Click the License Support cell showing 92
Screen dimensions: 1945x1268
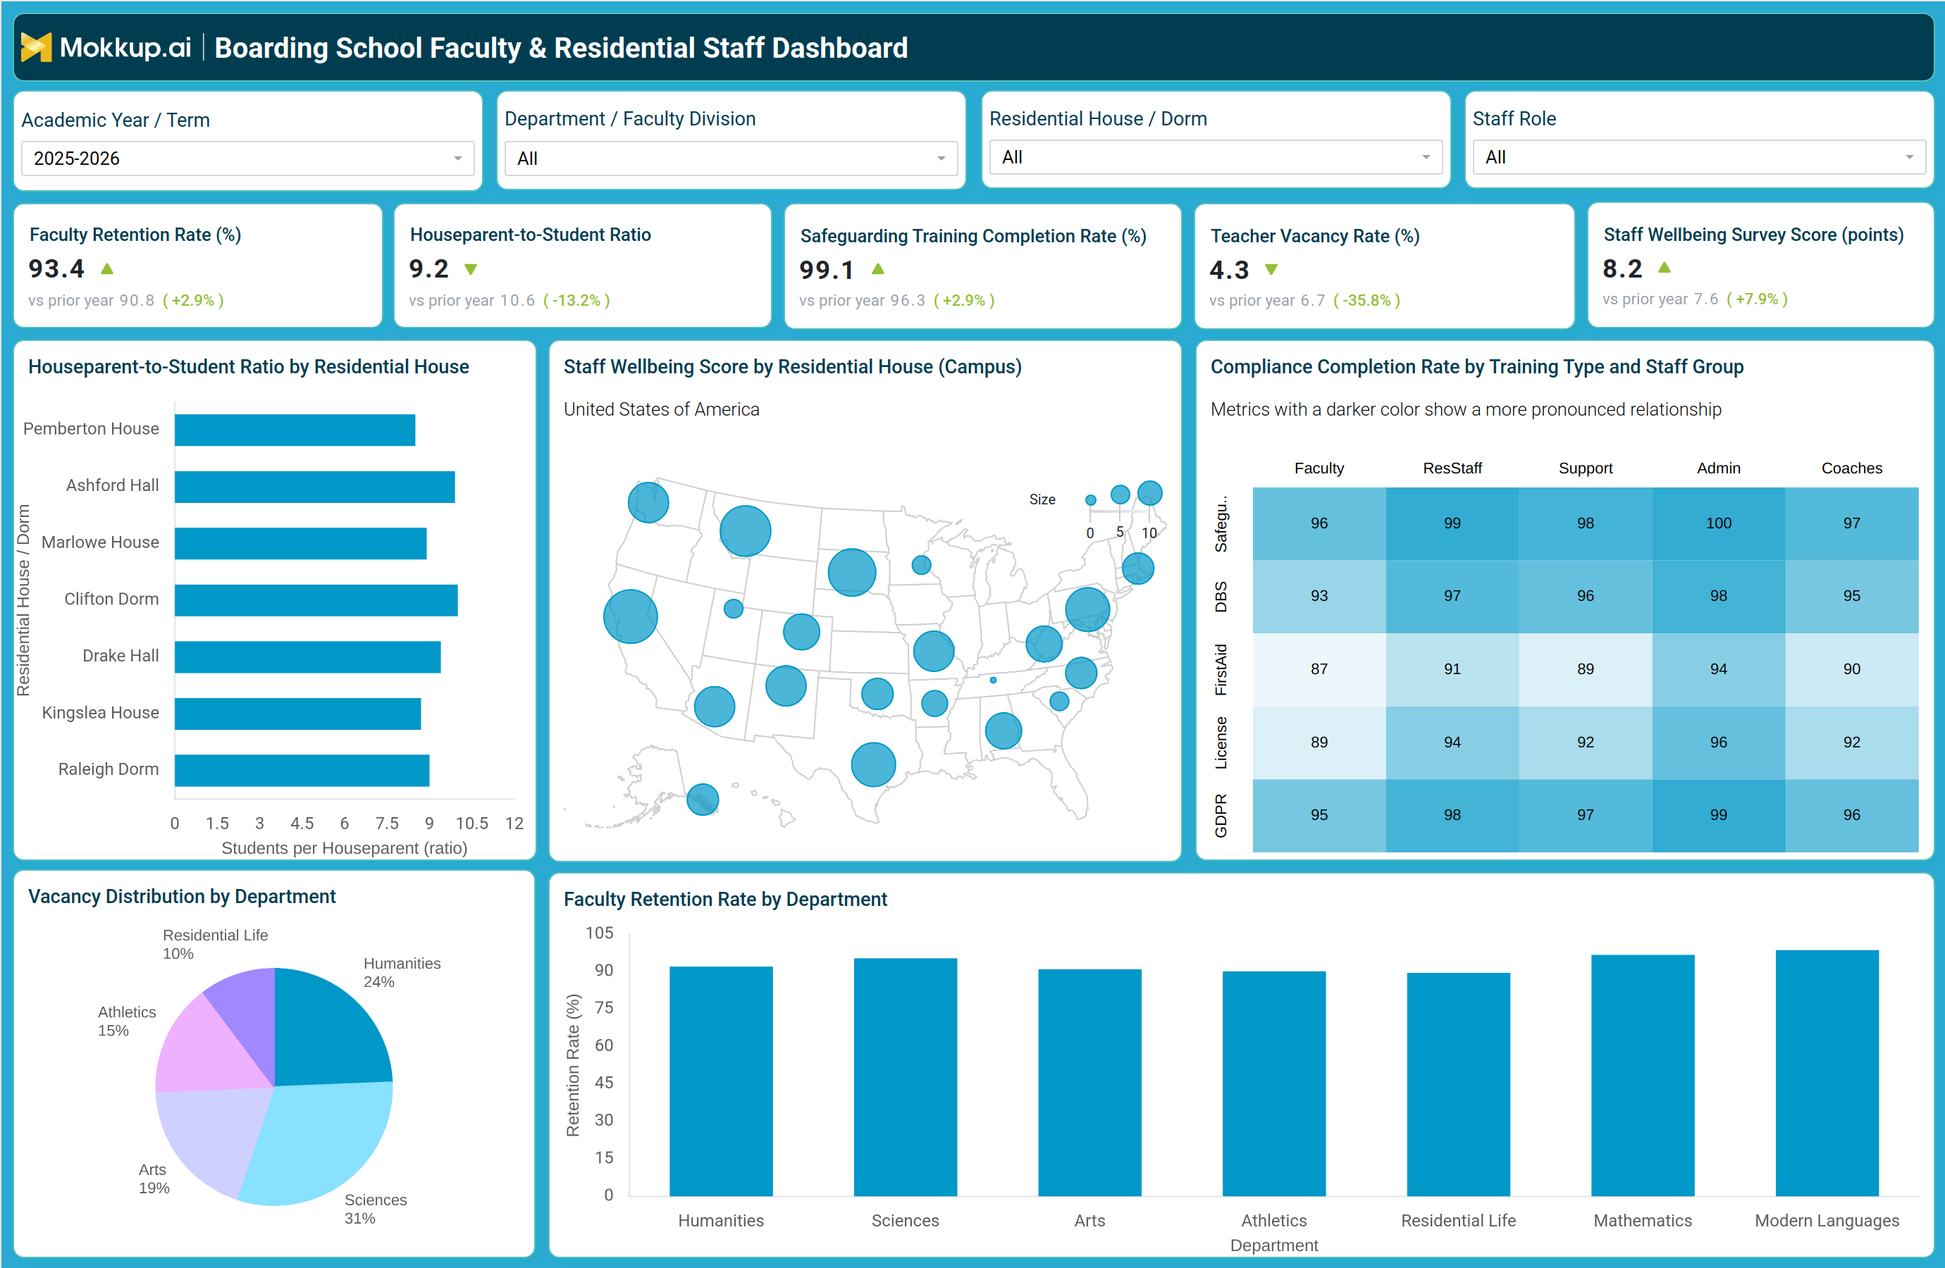point(1586,742)
